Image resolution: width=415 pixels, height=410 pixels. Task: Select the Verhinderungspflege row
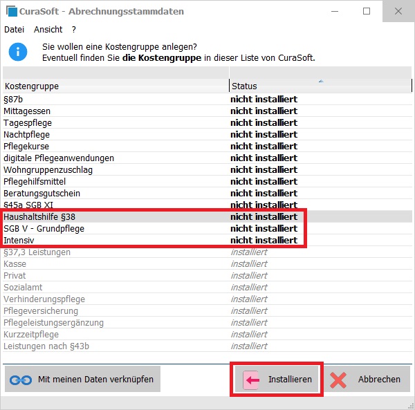point(207,299)
